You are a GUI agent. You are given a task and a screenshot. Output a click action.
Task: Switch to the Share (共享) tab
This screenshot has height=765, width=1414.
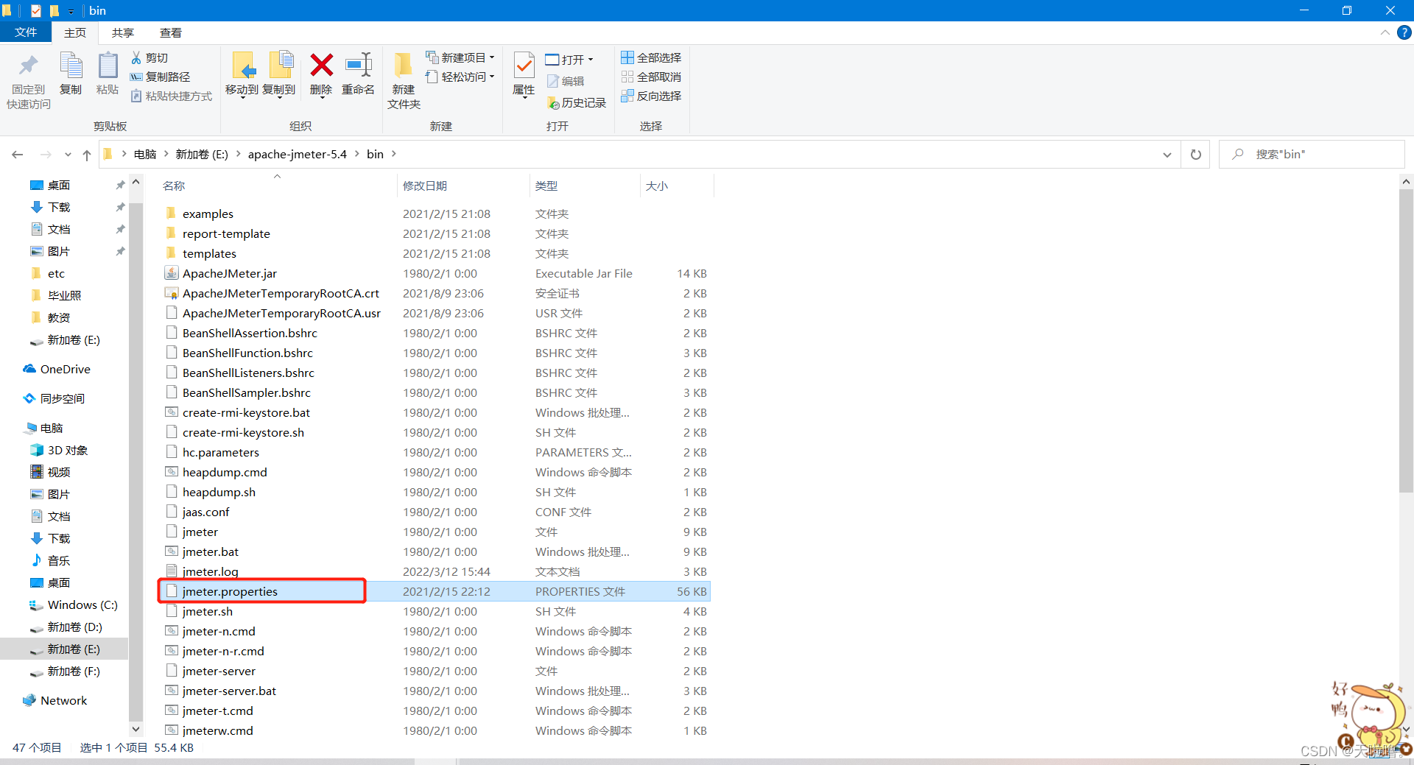pos(123,32)
